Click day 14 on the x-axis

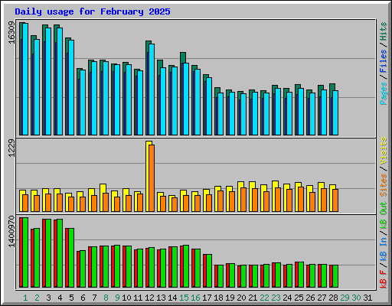(172, 298)
